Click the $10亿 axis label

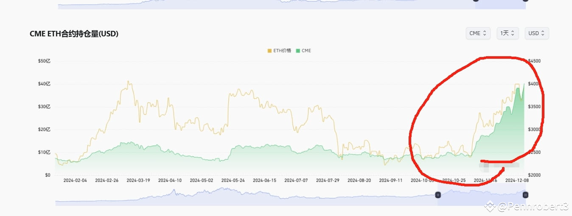44,152
